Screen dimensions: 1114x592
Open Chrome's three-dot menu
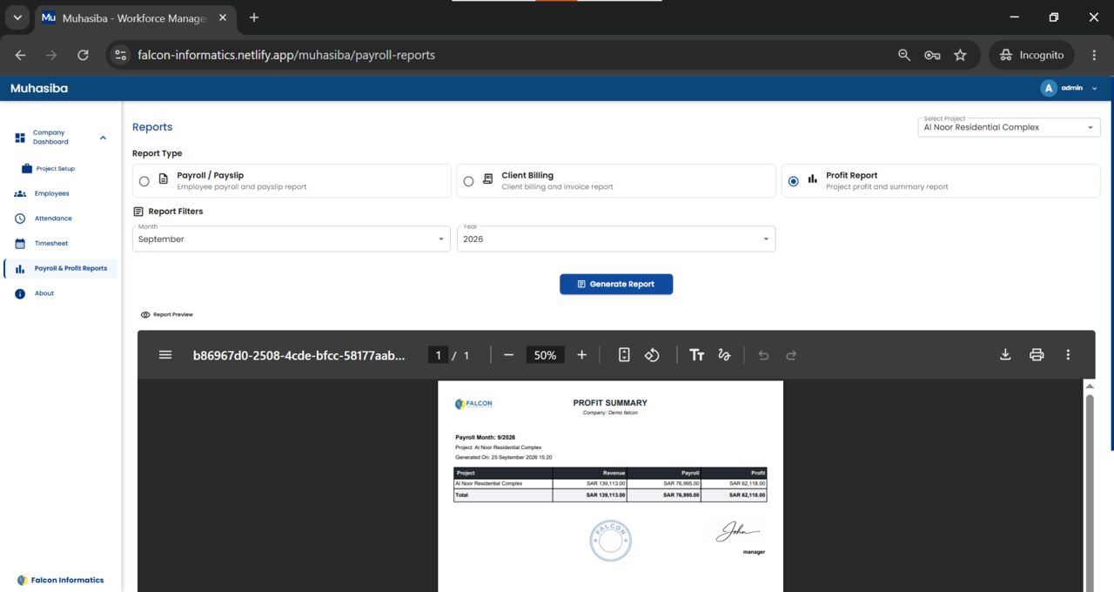pos(1094,55)
